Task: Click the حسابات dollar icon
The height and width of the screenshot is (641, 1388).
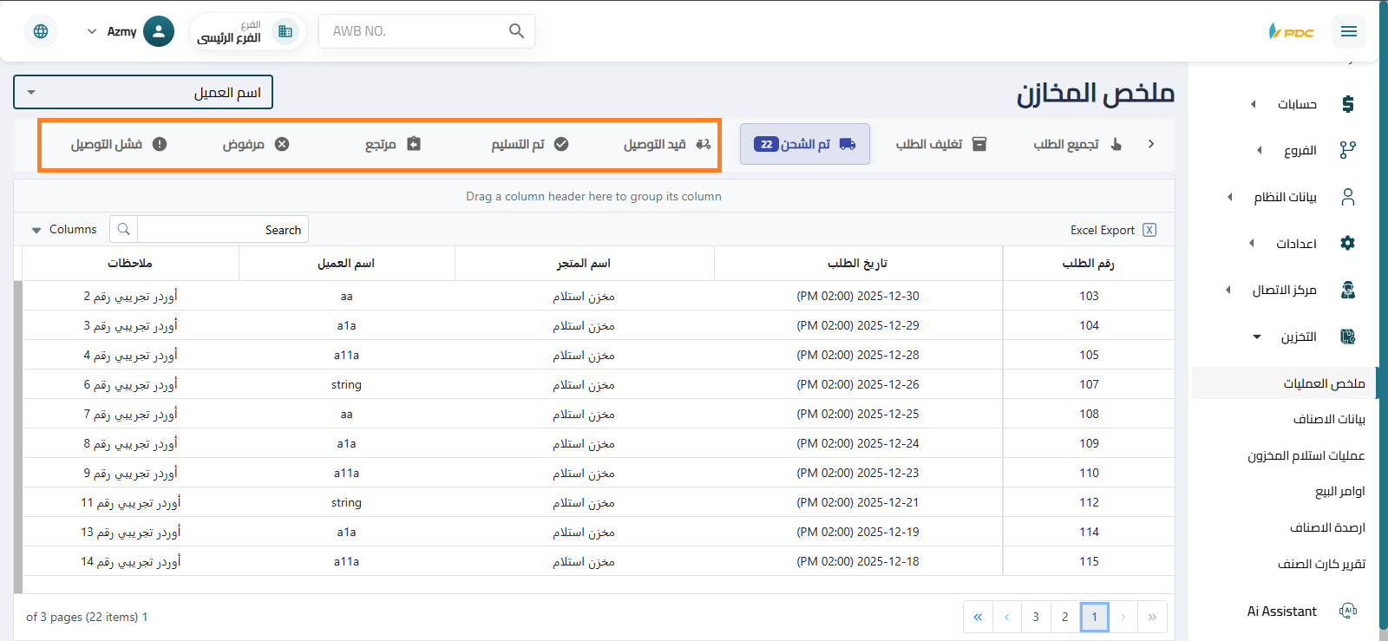Action: [1347, 104]
